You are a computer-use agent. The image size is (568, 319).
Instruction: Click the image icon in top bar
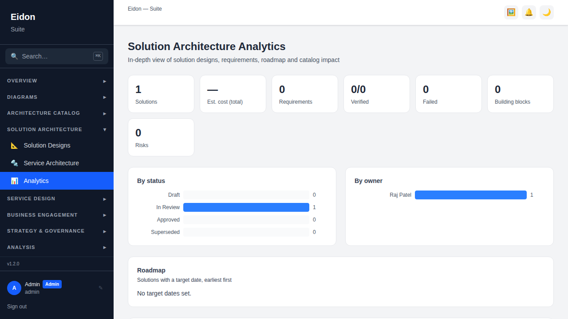point(511,12)
